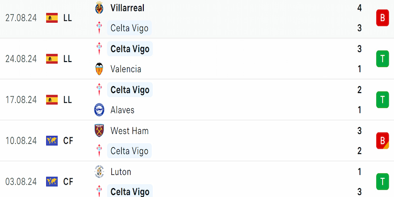Click the Celta Vigo label under Villarreal

point(130,28)
